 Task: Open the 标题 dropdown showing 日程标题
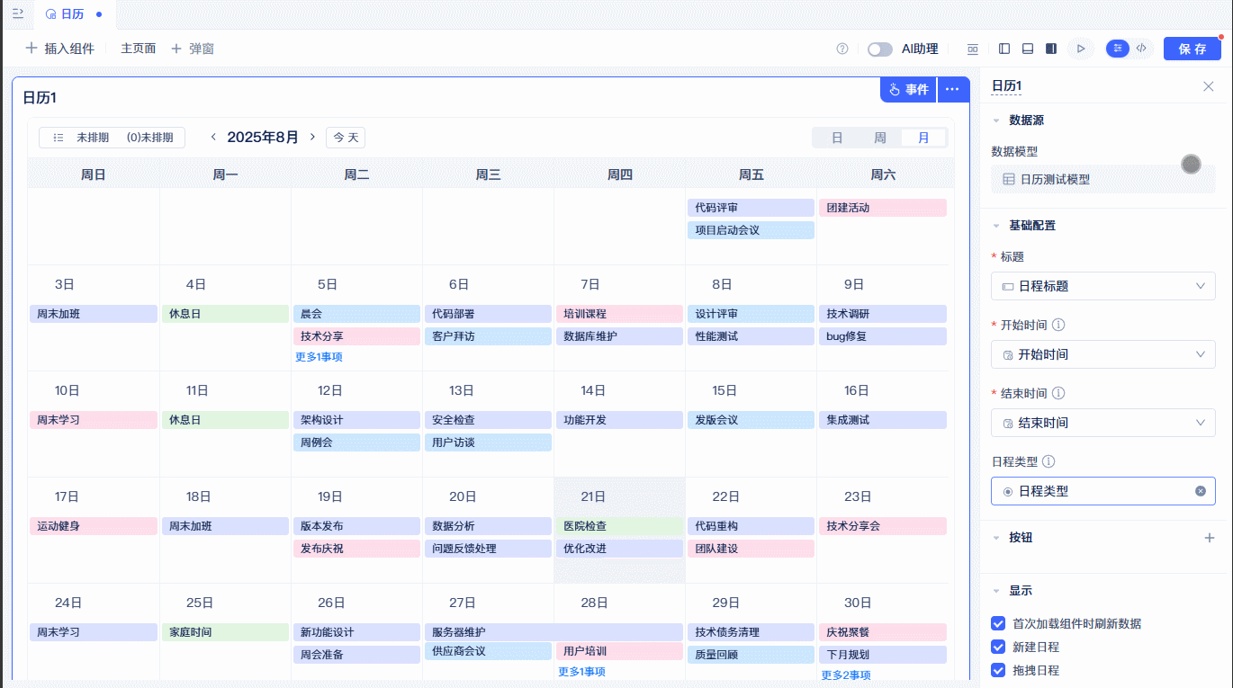point(1103,286)
